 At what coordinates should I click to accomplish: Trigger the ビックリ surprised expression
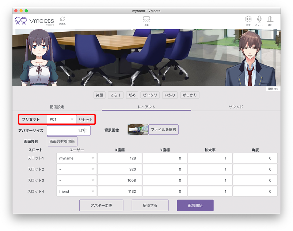pyautogui.click(x=150, y=95)
